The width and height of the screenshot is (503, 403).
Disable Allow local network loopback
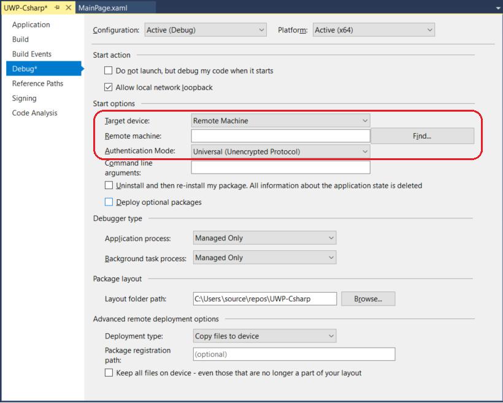coord(109,87)
